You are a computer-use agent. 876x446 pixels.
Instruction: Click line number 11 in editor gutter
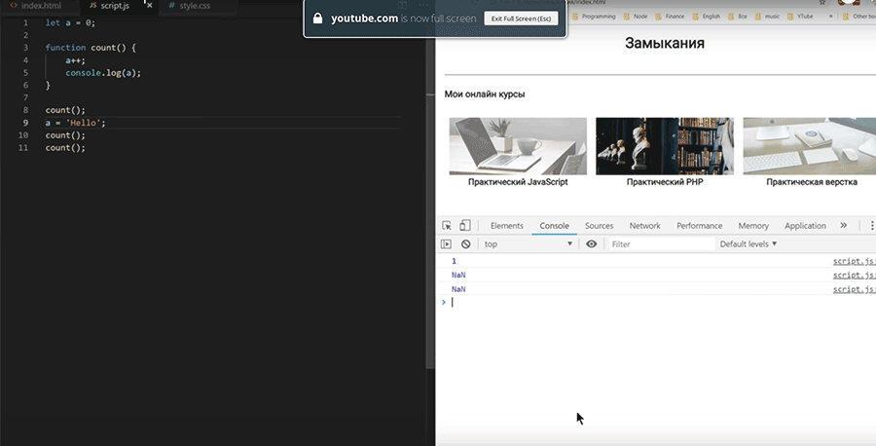(x=23, y=148)
